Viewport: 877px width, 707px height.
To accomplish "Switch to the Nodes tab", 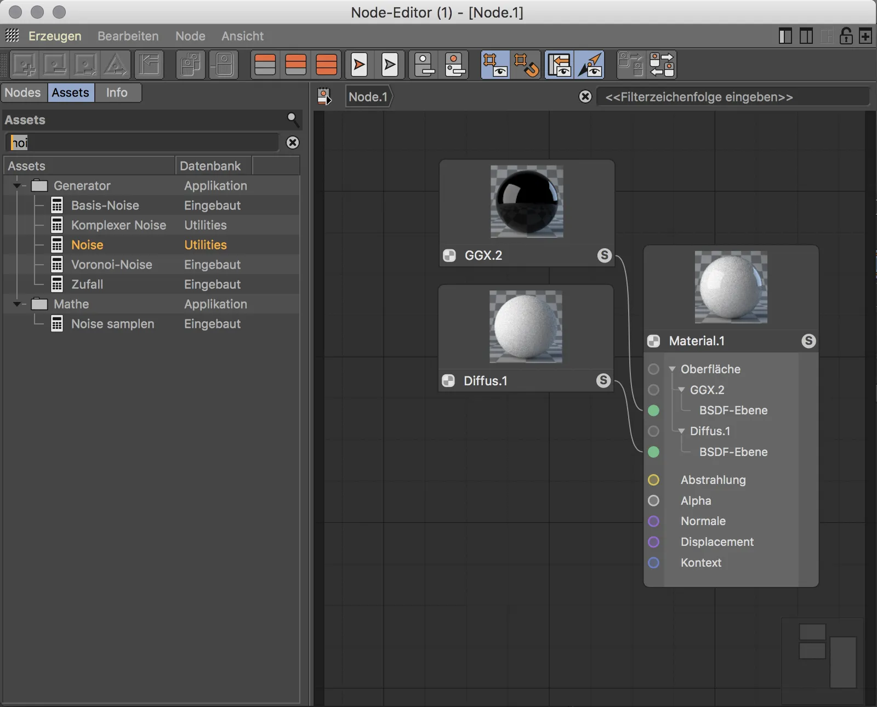I will pos(23,93).
